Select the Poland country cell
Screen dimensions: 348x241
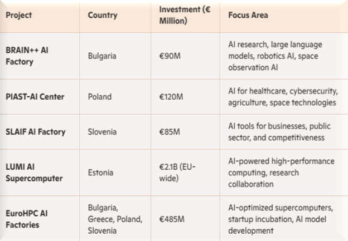coord(100,97)
